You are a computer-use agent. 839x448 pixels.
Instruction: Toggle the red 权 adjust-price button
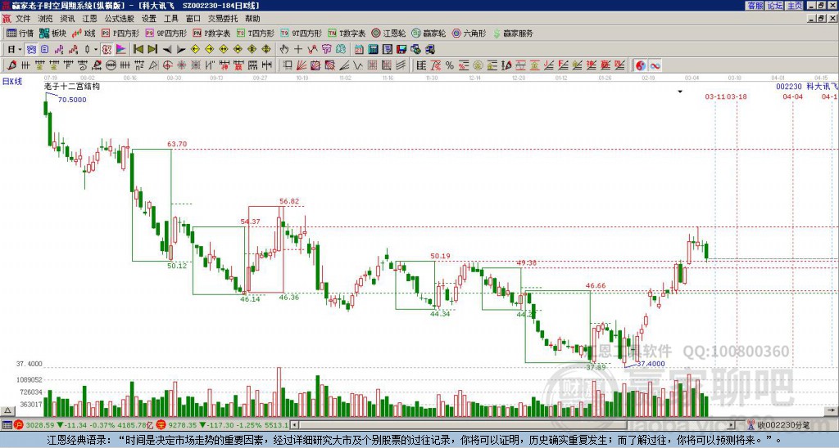click(x=107, y=50)
